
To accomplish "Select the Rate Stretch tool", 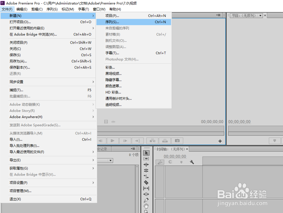I will (x=146, y=177).
